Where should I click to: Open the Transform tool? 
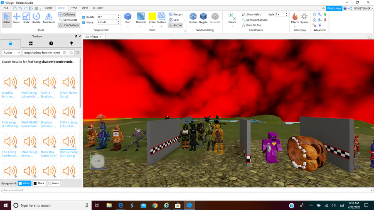pyautogui.click(x=49, y=18)
